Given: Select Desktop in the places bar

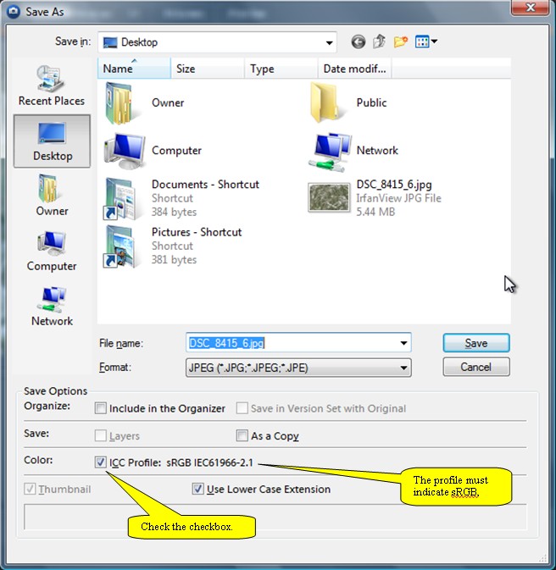Looking at the screenshot, I should tap(52, 141).
